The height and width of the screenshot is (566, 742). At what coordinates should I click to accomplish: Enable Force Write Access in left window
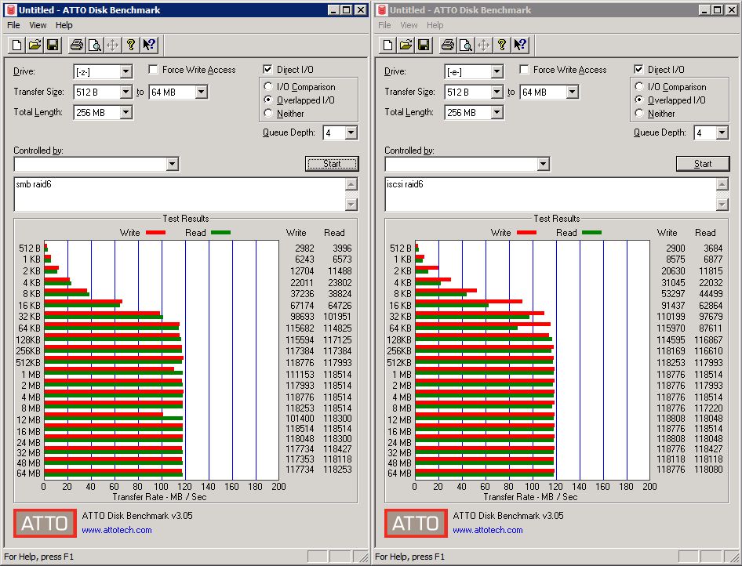click(153, 70)
